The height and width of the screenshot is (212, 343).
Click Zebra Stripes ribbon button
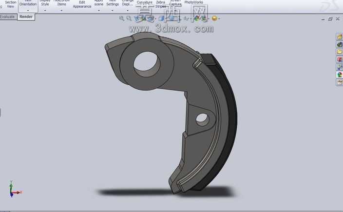(x=161, y=4)
